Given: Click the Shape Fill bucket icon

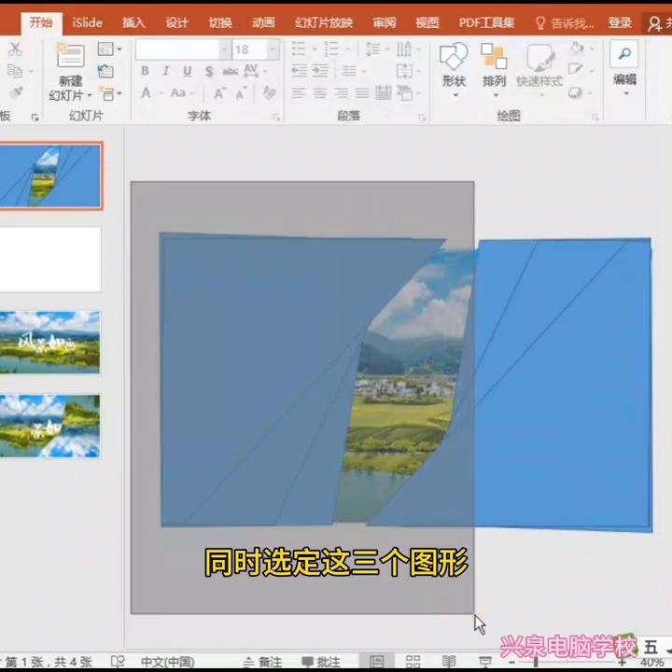Looking at the screenshot, I should 578,48.
